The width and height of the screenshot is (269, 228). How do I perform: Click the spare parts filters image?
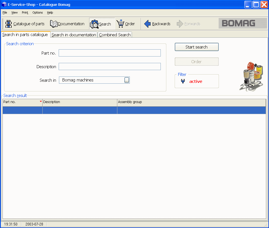click(251, 76)
